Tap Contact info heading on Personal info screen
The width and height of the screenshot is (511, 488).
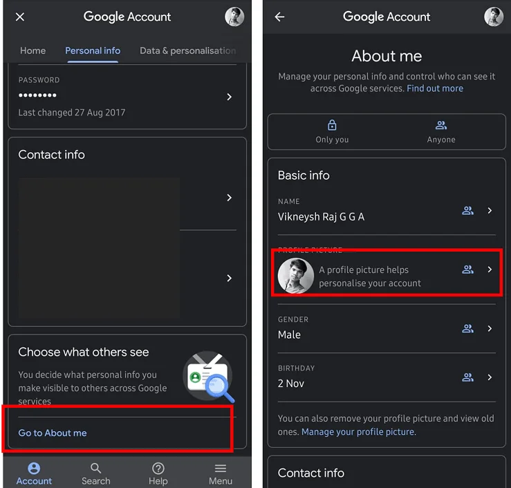point(51,154)
